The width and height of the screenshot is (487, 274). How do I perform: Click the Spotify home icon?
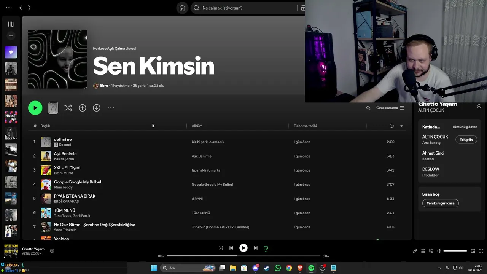pos(182,8)
